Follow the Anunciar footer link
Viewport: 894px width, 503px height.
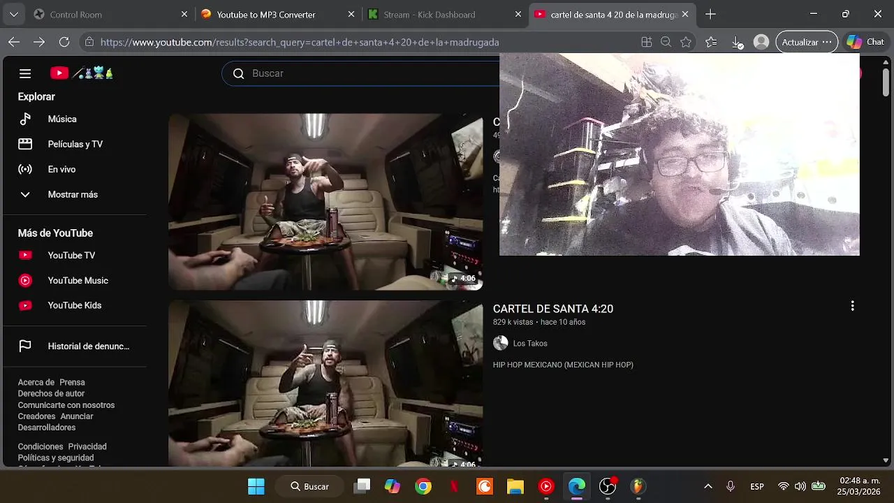point(77,416)
